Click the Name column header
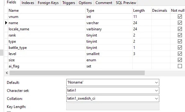The width and height of the screenshot is (185, 112). (x=47, y=11)
